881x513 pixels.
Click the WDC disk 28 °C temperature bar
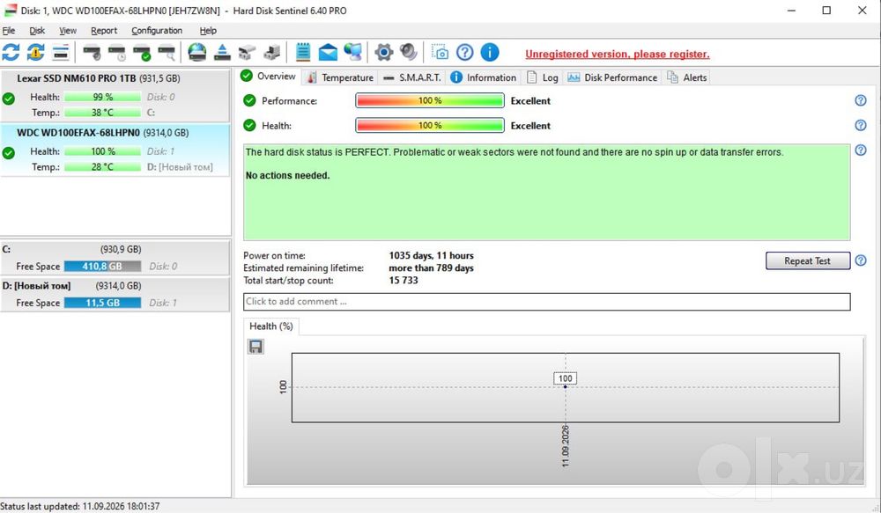click(x=102, y=166)
